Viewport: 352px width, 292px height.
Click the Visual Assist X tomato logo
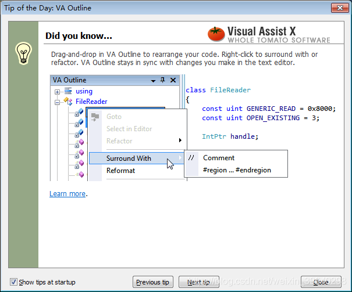click(x=216, y=34)
